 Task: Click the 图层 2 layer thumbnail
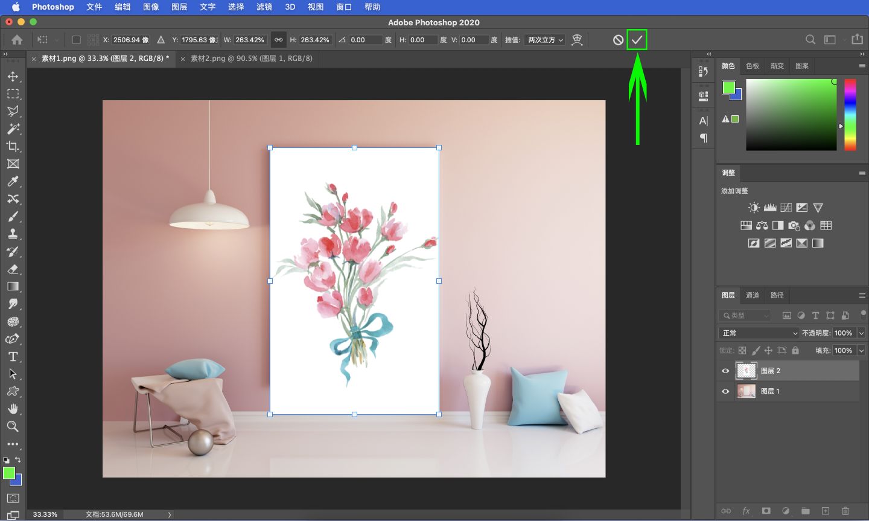point(746,371)
